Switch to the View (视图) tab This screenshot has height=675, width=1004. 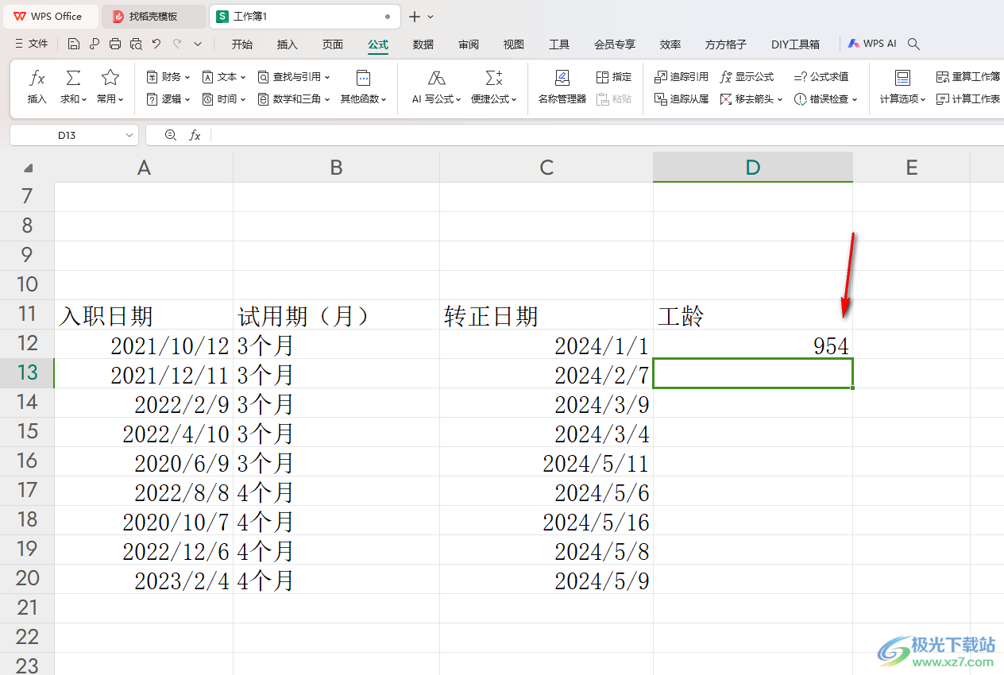tap(514, 44)
